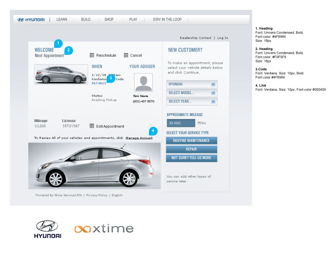This screenshot has height=259, width=336.
Task: Click blue annotation marker number 3
Action: click(111, 78)
